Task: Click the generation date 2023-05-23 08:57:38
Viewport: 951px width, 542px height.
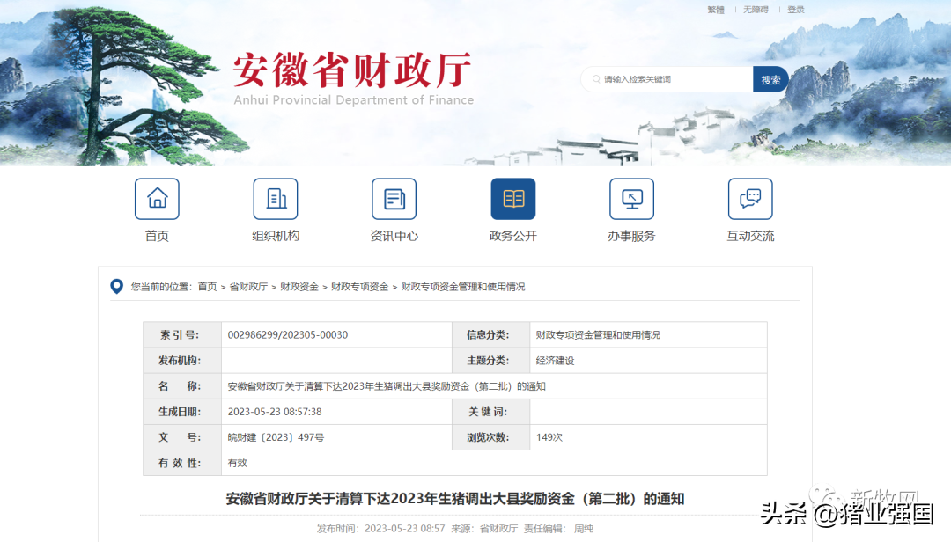Action: (274, 412)
